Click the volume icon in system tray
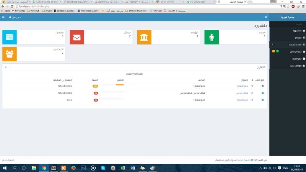The height and width of the screenshot is (172, 306). point(274,168)
